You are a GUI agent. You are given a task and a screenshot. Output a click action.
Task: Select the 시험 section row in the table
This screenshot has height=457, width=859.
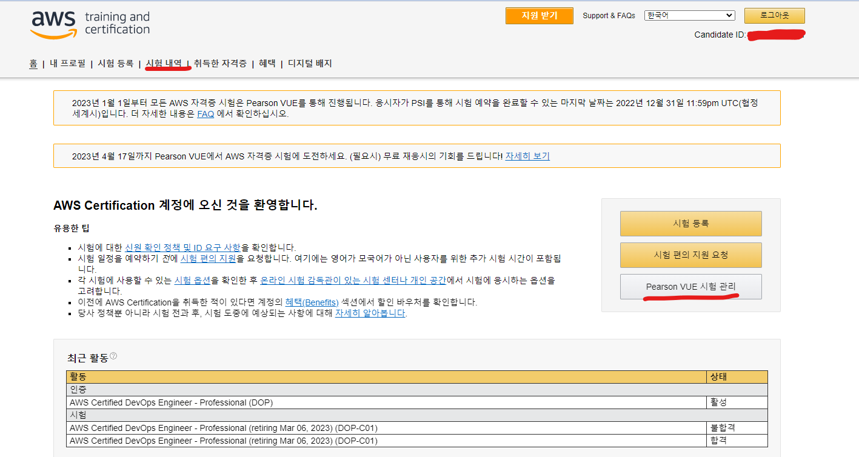click(417, 415)
